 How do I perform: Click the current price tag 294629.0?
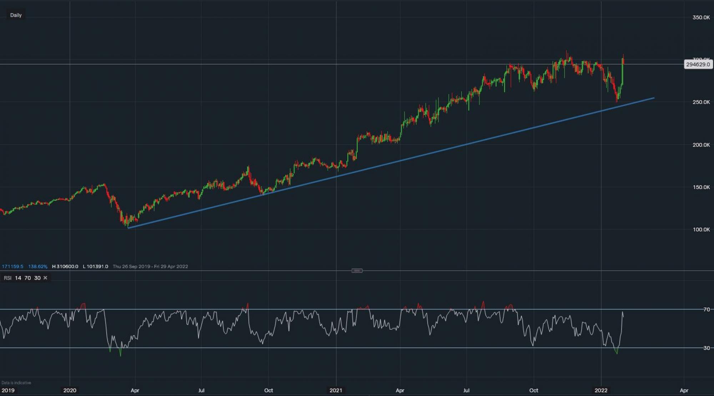[699, 65]
